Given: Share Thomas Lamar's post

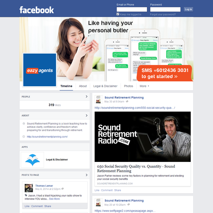Looking at the screenshot, I should point(48,206).
